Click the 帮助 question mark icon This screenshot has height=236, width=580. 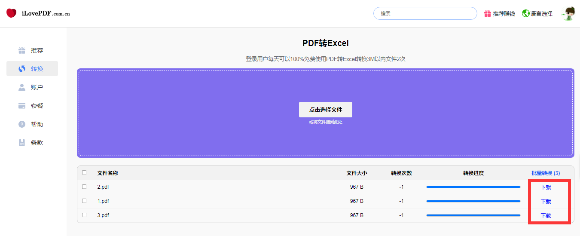coord(22,124)
